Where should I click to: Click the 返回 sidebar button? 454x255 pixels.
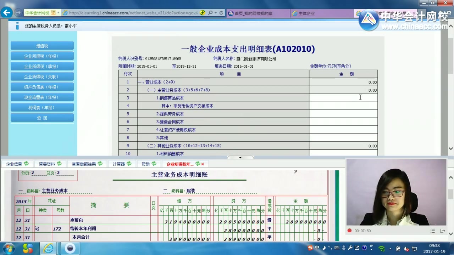pyautogui.click(x=42, y=118)
